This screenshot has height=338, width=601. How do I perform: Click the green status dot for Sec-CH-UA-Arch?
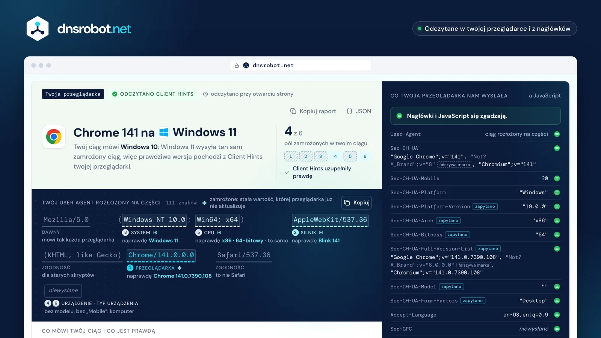(x=557, y=220)
